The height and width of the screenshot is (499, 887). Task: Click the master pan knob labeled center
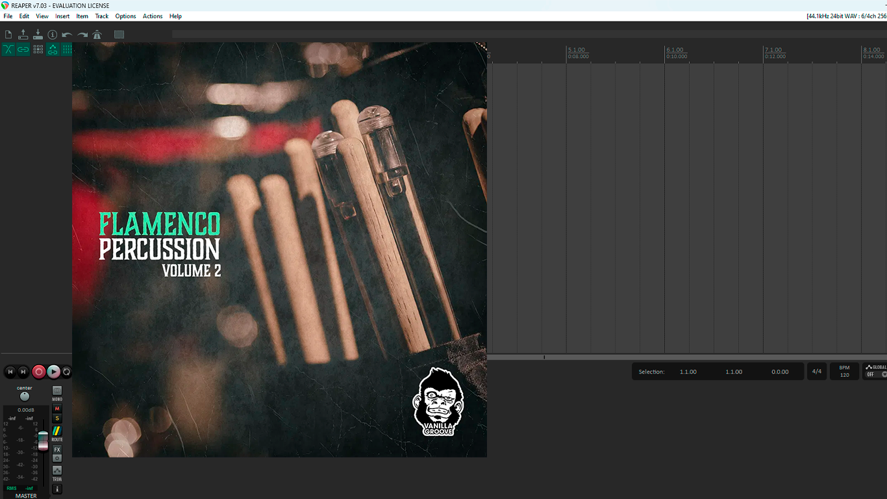[25, 396]
